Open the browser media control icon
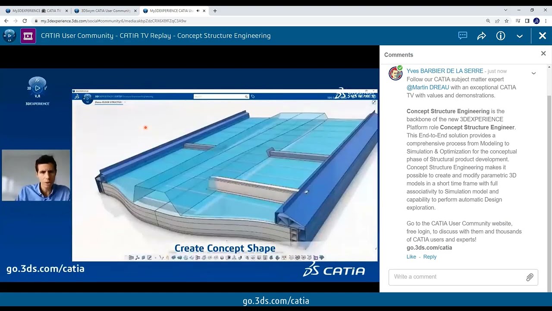The width and height of the screenshot is (552, 311). [x=518, y=21]
